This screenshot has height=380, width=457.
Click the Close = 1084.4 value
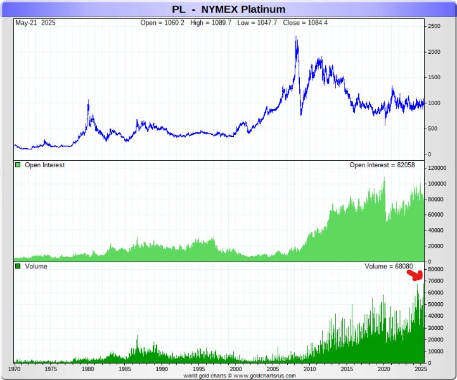click(305, 23)
